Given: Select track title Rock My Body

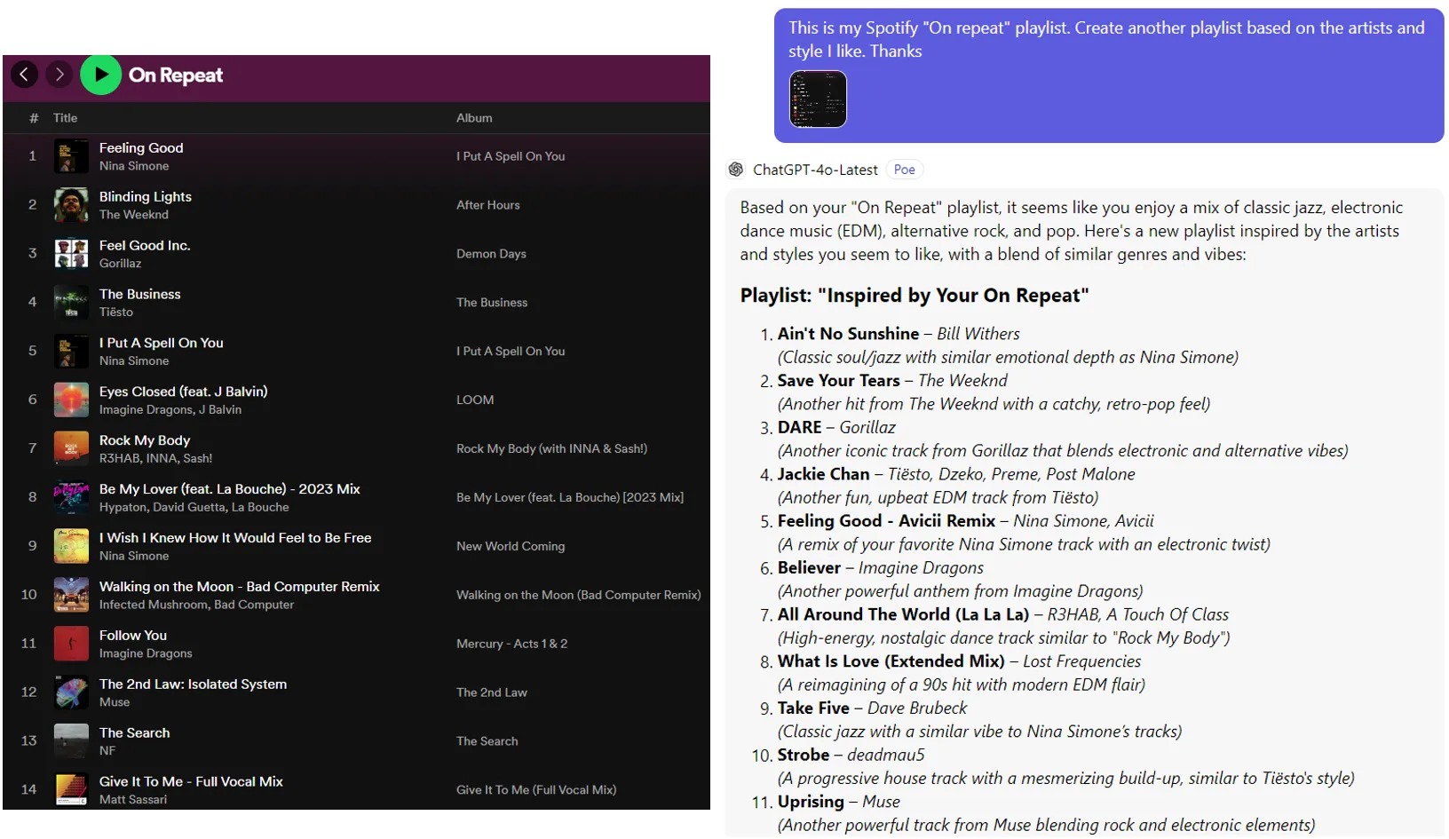Looking at the screenshot, I should [x=145, y=440].
